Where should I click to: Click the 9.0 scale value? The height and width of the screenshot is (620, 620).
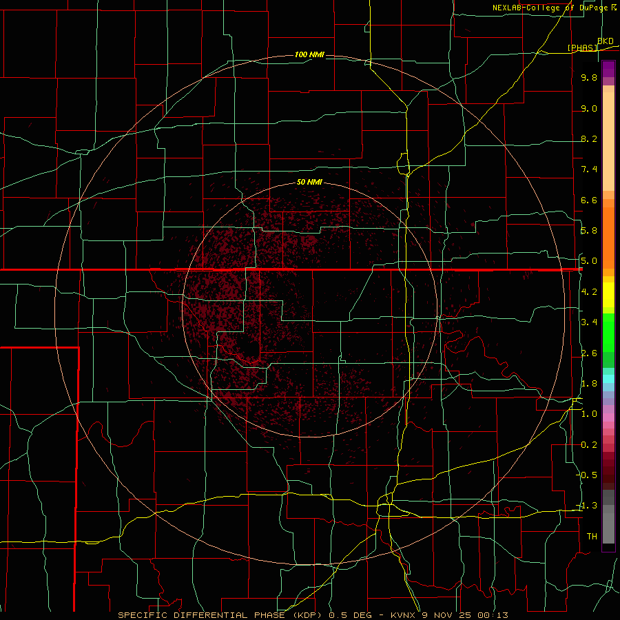pyautogui.click(x=589, y=108)
